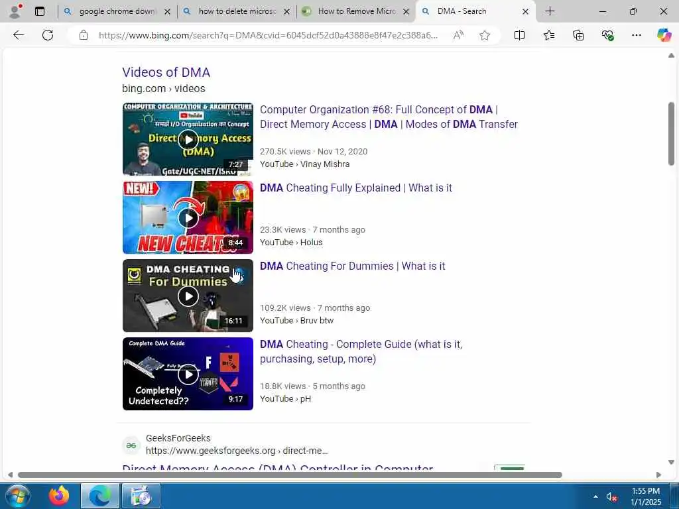Screen dimensions: 679x509
Task: Play the Direct Memory Access video thumbnail
Action: (x=188, y=139)
